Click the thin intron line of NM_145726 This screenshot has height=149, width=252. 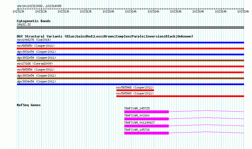(206, 132)
